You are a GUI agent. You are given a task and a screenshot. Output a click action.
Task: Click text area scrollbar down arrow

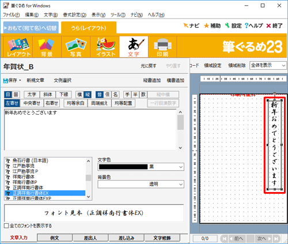tap(180, 148)
